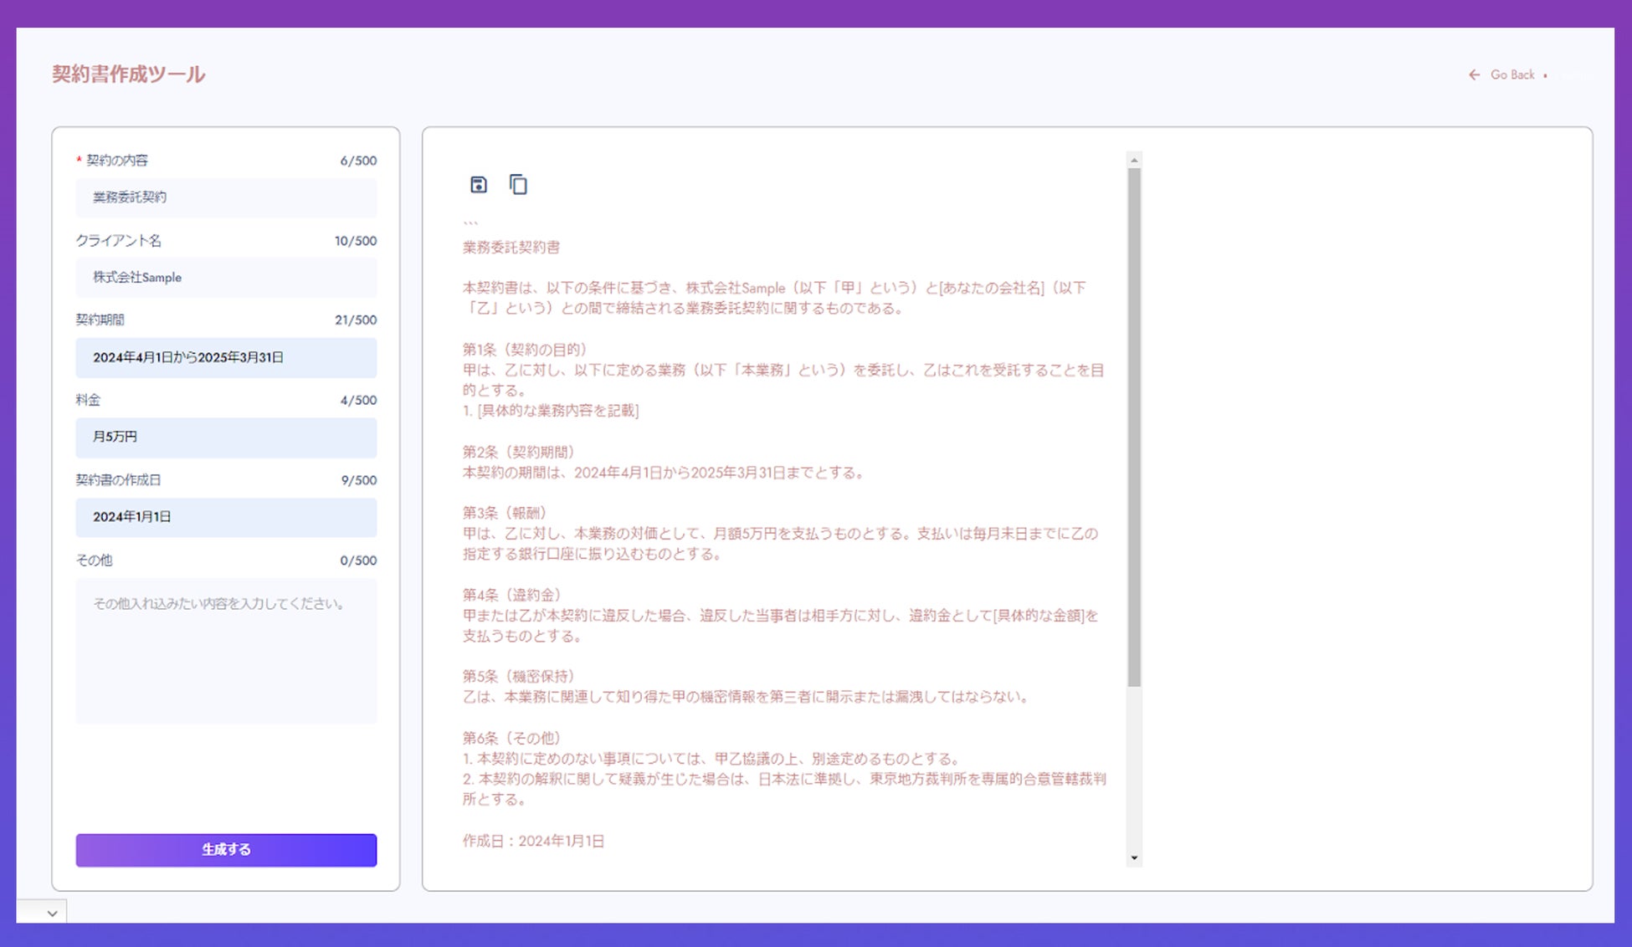
Task: Click the 契約書作成ツール page title
Action: pos(129,74)
